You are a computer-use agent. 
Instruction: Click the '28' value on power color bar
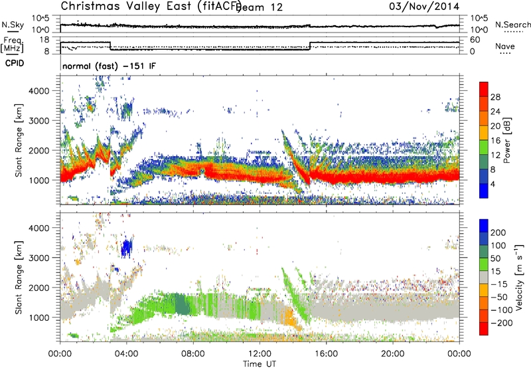tap(495, 97)
